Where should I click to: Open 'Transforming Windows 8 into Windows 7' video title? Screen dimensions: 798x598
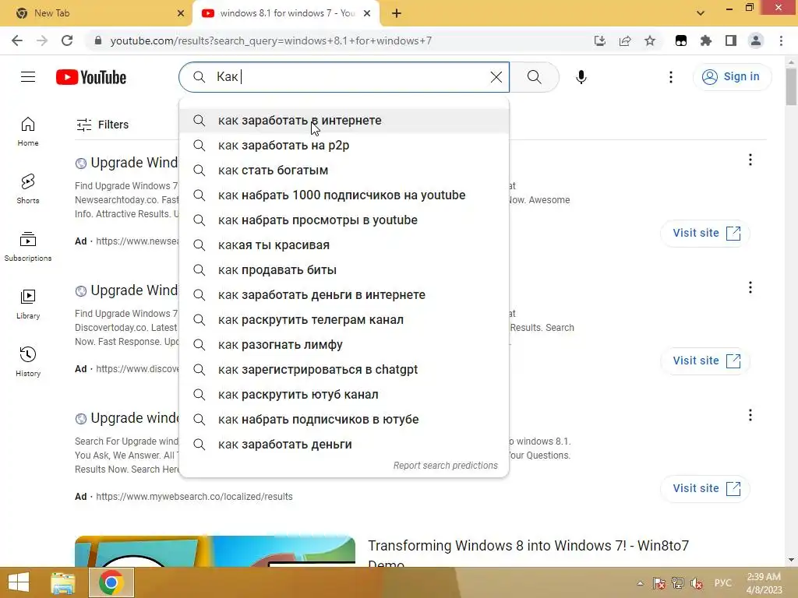pos(528,554)
